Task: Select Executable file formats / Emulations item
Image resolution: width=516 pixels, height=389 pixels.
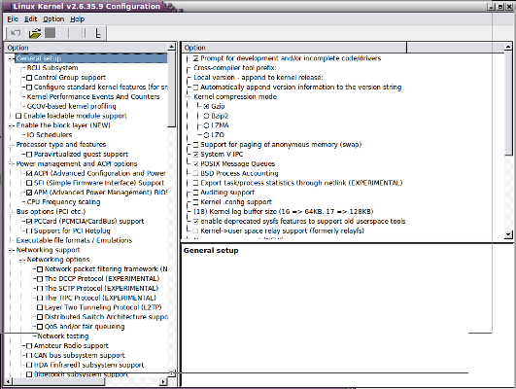Action: tap(75, 240)
